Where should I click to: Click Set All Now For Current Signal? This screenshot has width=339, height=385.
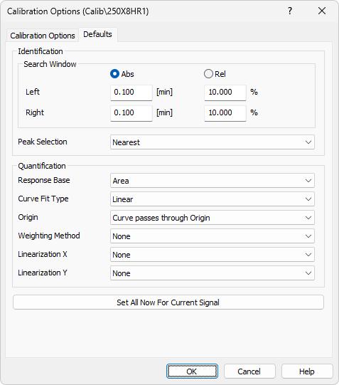point(168,302)
